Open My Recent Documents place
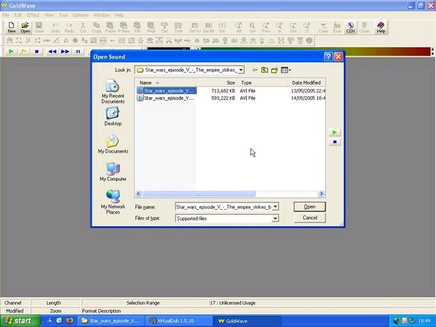The height and width of the screenshot is (327, 436). click(x=113, y=91)
